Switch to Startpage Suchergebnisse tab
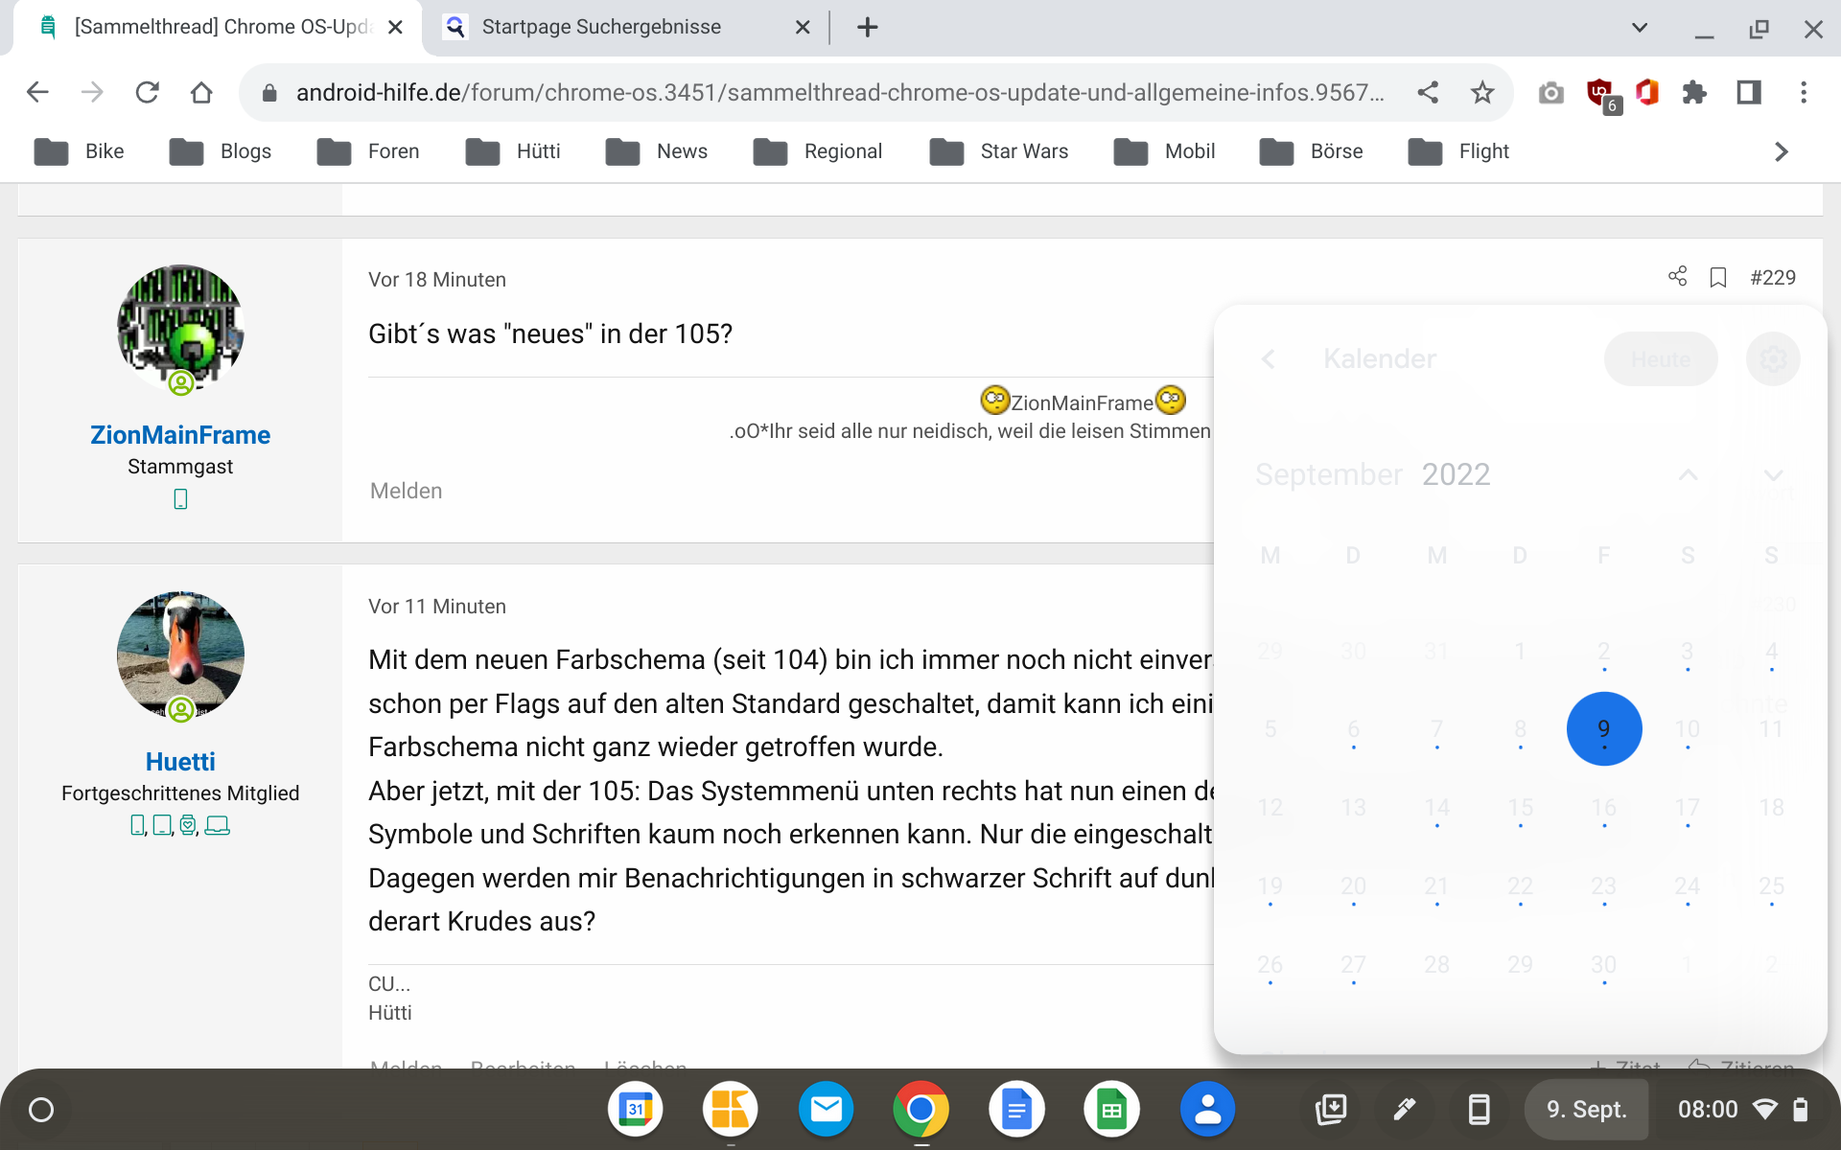 pos(601,27)
